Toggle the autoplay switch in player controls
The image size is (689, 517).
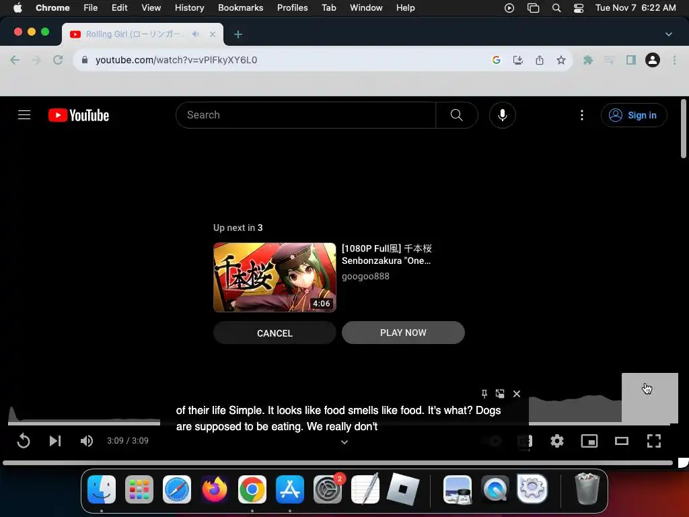492,441
